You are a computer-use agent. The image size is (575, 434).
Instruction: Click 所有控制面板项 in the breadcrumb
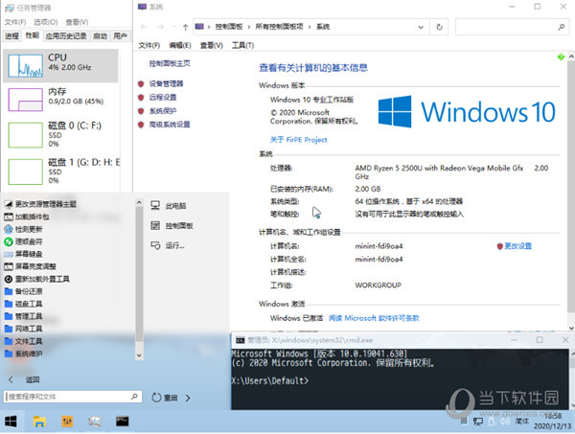pyautogui.click(x=279, y=27)
